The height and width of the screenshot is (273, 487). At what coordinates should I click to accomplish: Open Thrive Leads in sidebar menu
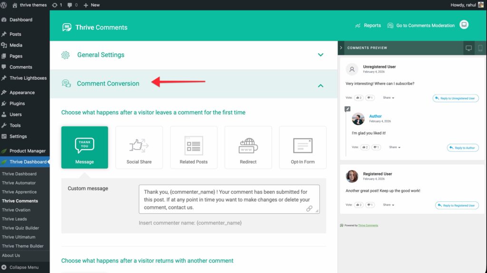click(x=14, y=219)
